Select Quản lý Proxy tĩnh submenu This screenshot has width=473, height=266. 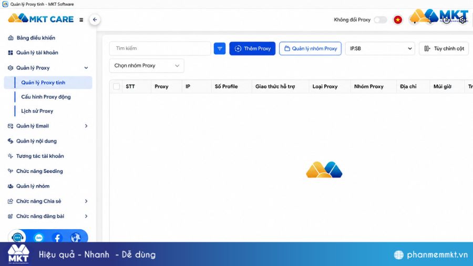(x=48, y=83)
